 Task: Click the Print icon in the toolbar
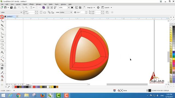pos(15,8)
